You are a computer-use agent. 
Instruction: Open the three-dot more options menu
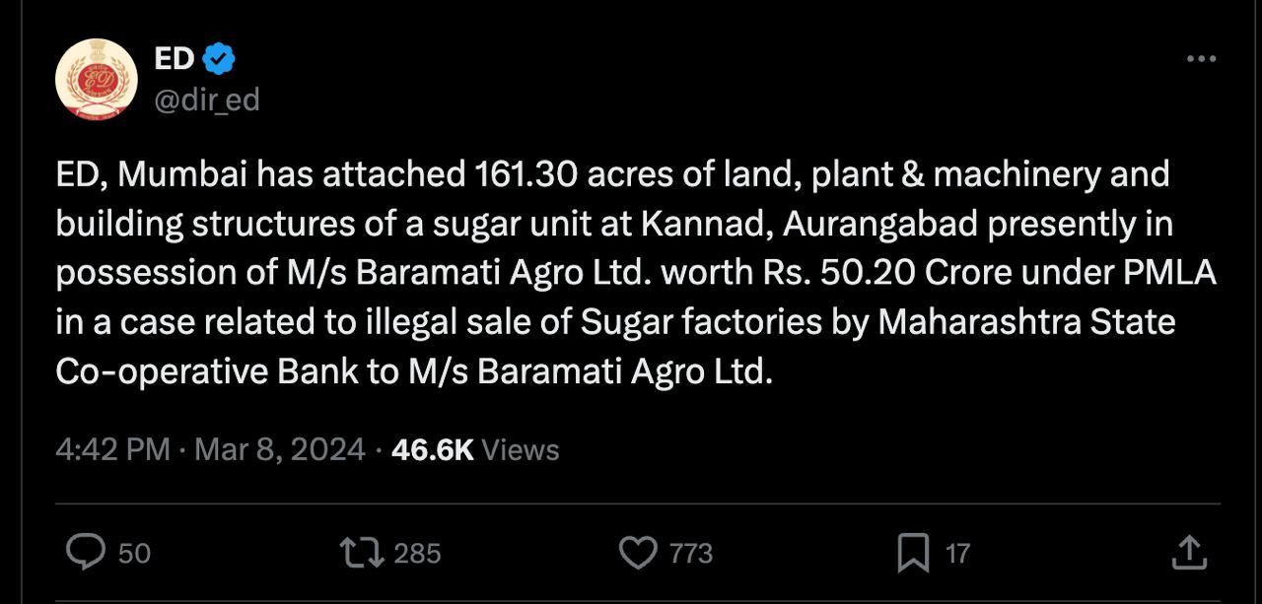tap(1201, 59)
